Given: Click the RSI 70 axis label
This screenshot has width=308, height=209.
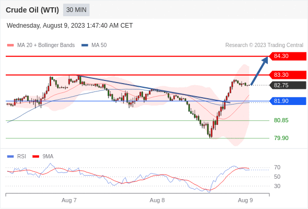Looking at the screenshot, I should coord(277,168).
